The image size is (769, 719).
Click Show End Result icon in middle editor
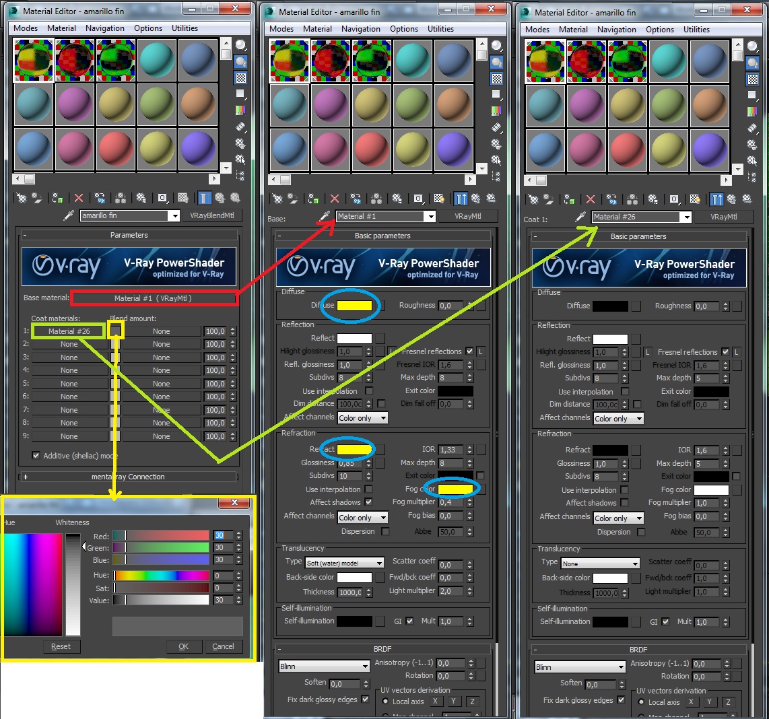click(461, 199)
